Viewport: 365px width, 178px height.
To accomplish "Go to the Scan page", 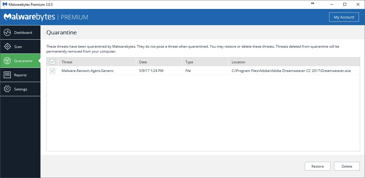I will point(20,47).
